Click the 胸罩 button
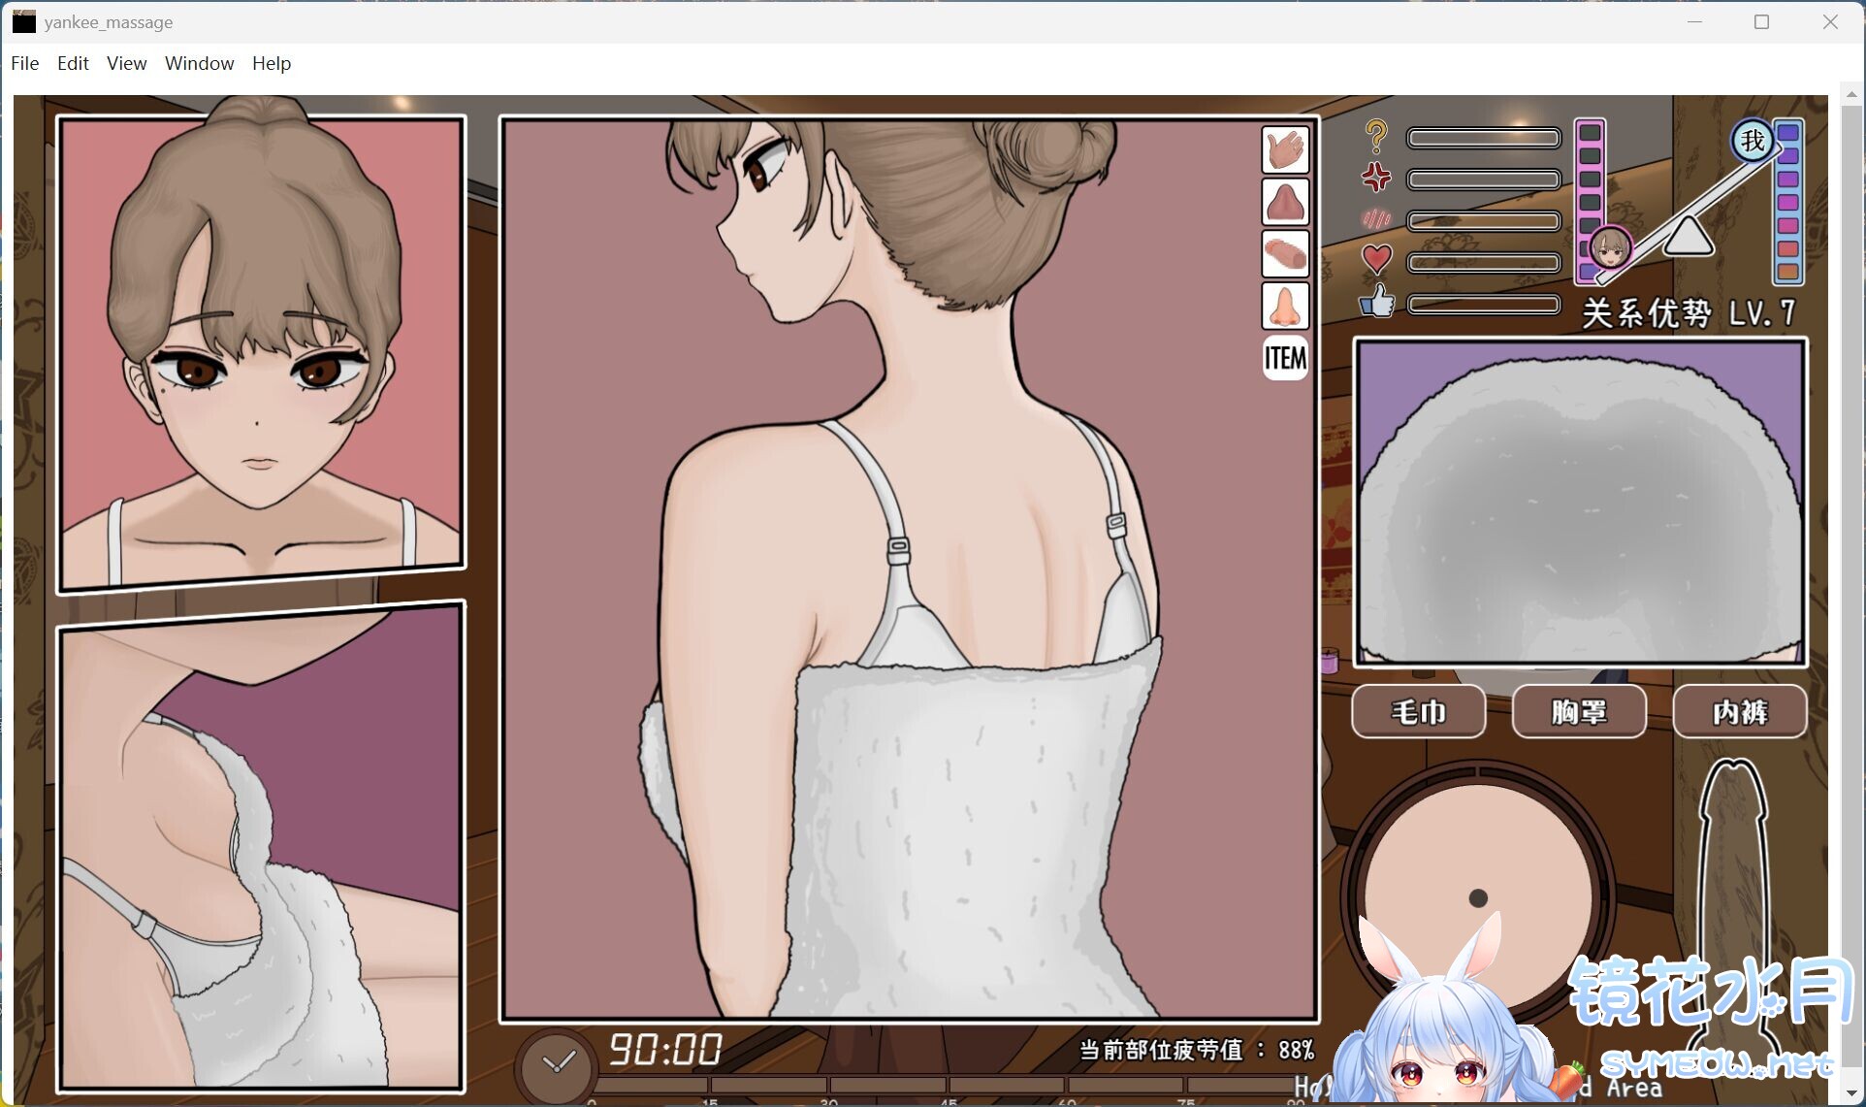1866x1107 pixels. point(1579,712)
